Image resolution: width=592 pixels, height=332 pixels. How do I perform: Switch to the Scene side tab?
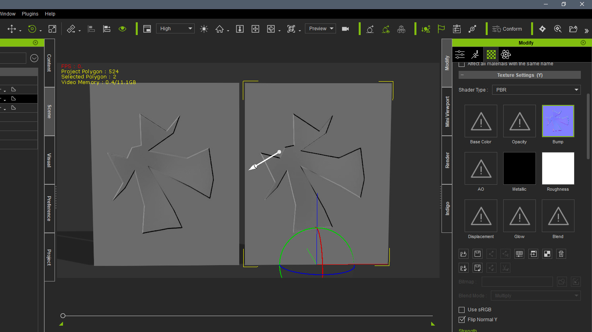coord(49,111)
